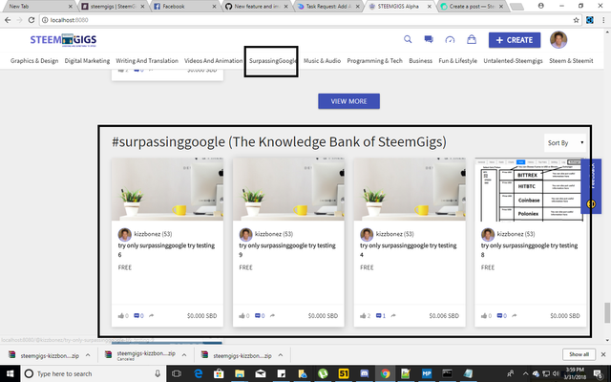Open Steem & Steemit category
The height and width of the screenshot is (382, 611).
(571, 61)
